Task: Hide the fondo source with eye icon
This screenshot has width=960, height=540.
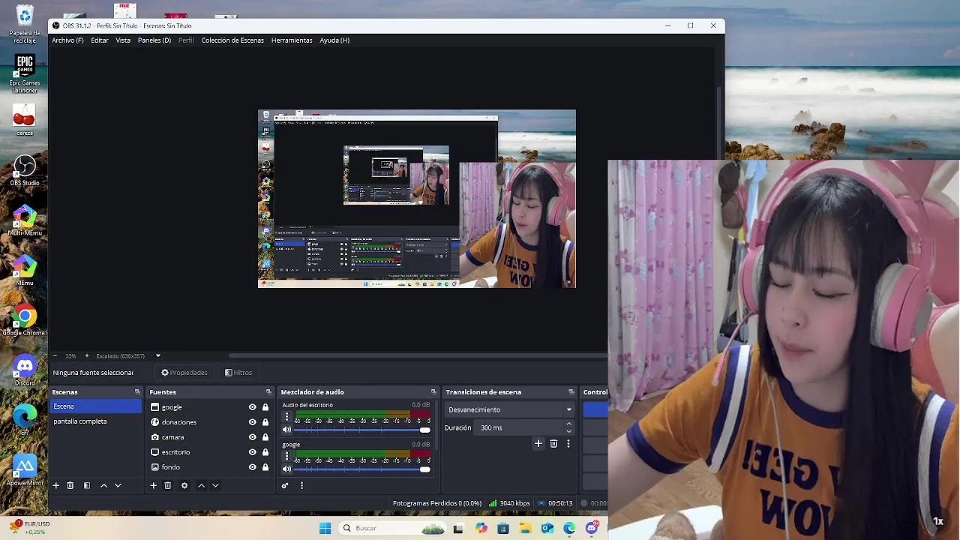Action: click(x=252, y=466)
